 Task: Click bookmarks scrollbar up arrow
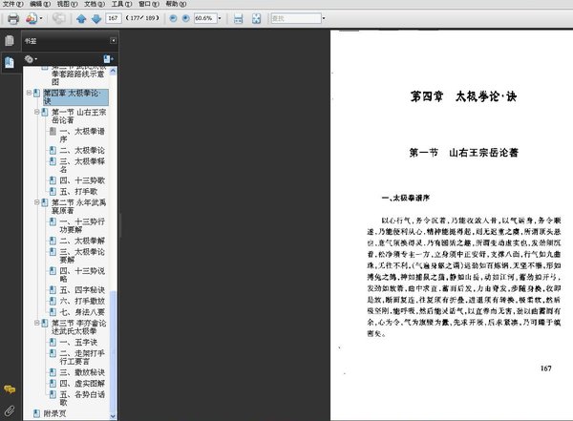tap(113, 71)
